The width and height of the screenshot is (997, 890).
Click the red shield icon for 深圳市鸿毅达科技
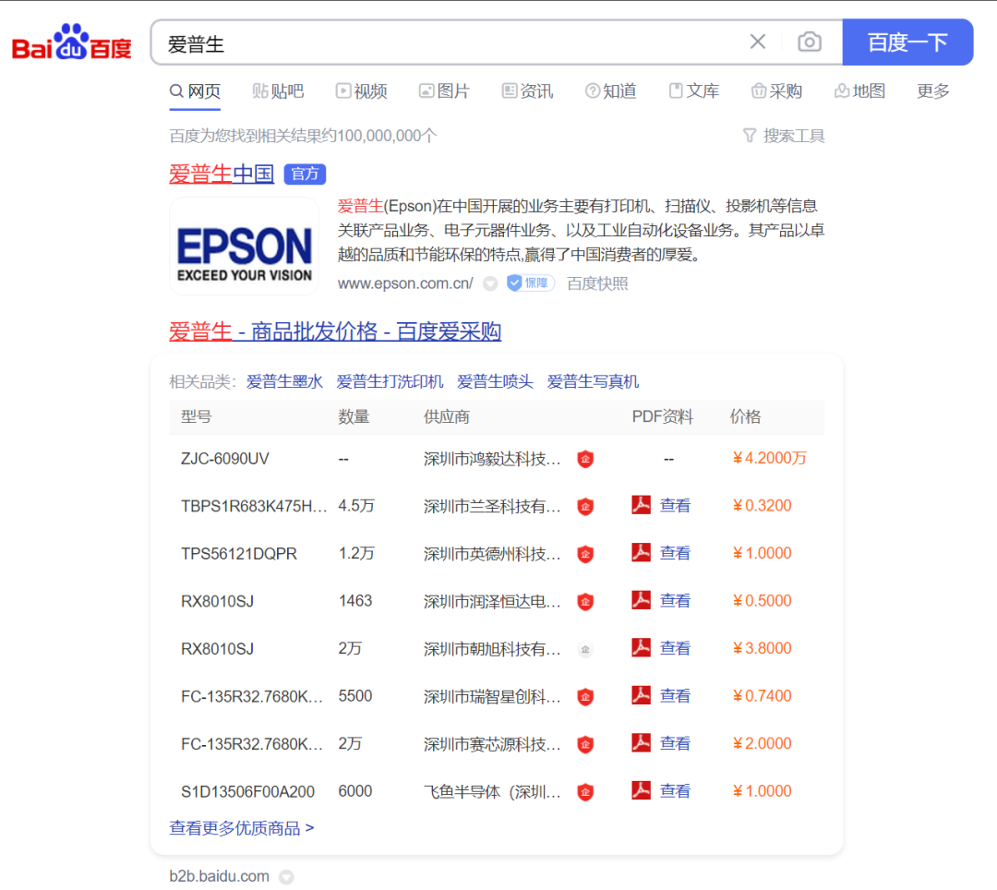[x=585, y=458]
